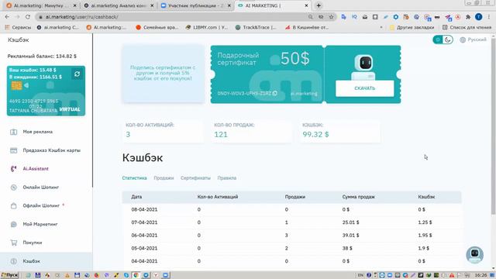Switch to light theme sun toggle
The width and height of the screenshot is (496, 279).
tap(438, 40)
